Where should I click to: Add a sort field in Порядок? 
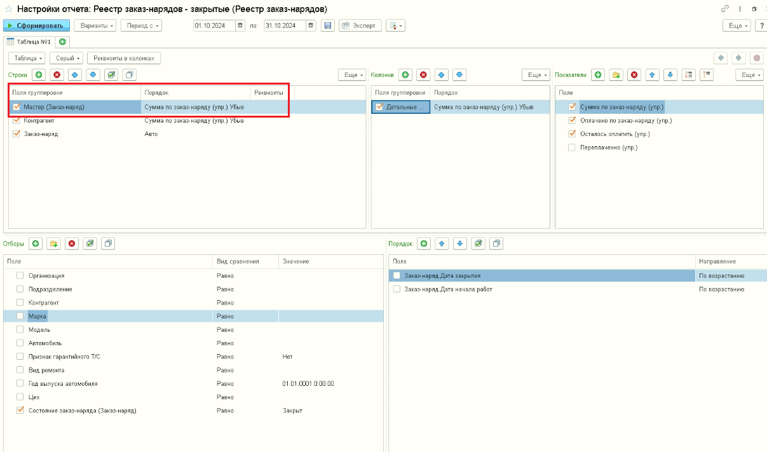(424, 243)
